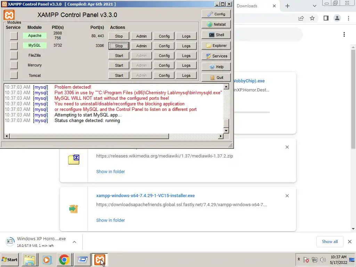Click the XAMPP logo in the control panel header
The height and width of the screenshot is (267, 356).
pos(9,15)
